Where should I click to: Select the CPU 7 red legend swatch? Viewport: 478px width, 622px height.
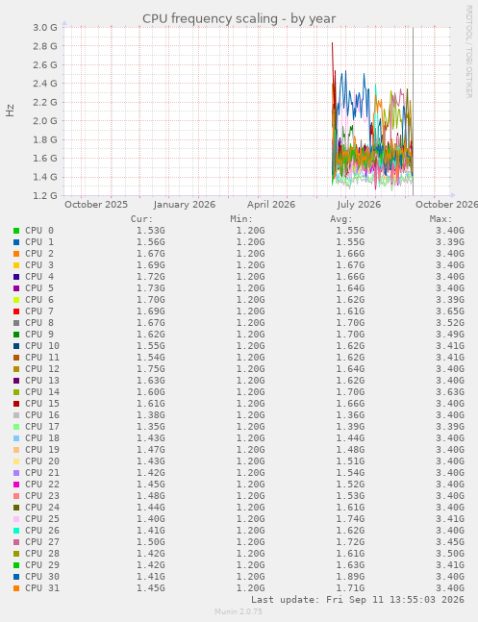coord(16,311)
